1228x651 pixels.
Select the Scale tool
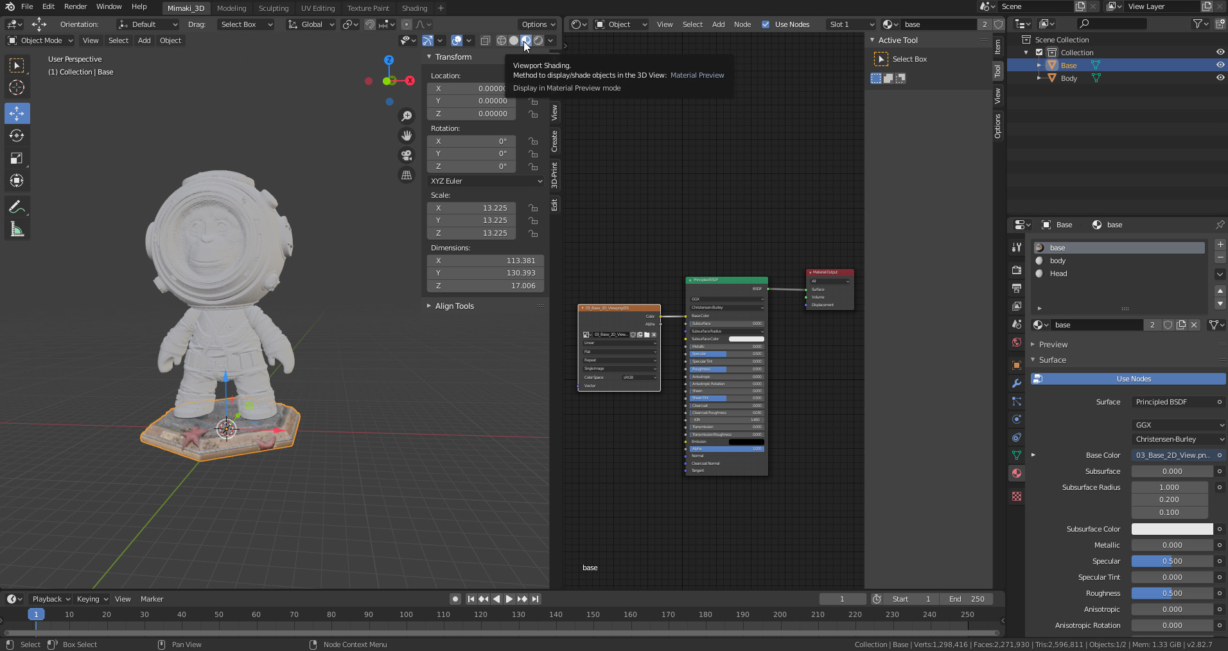tap(17, 159)
